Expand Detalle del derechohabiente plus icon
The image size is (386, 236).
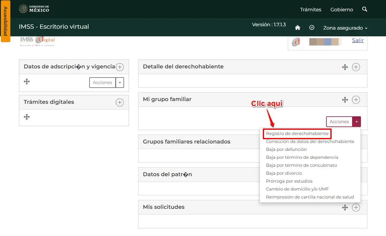356,67
